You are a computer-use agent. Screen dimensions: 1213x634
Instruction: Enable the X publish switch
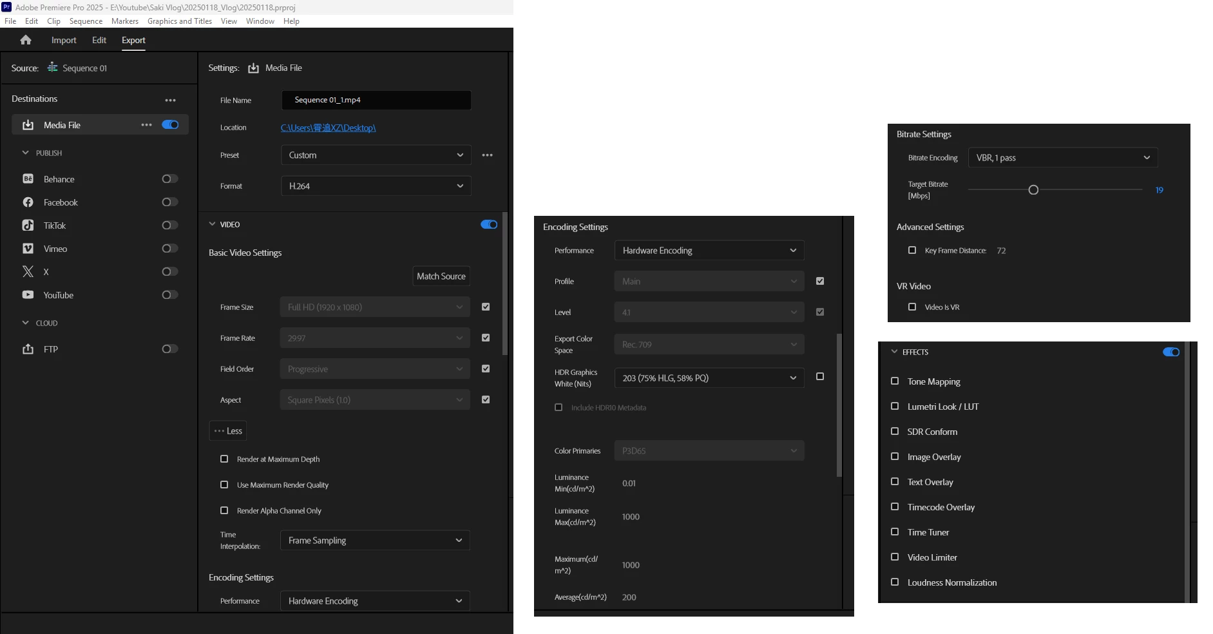click(170, 272)
